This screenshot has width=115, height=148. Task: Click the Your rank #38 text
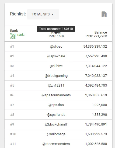pos(17,36)
